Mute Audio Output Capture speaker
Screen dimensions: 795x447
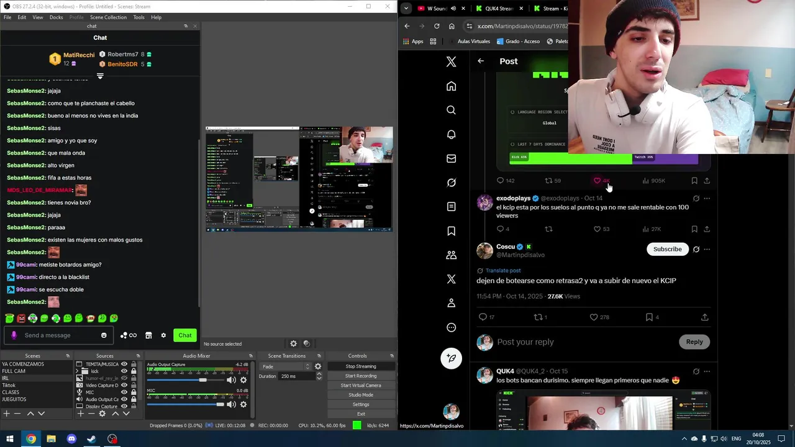click(231, 380)
